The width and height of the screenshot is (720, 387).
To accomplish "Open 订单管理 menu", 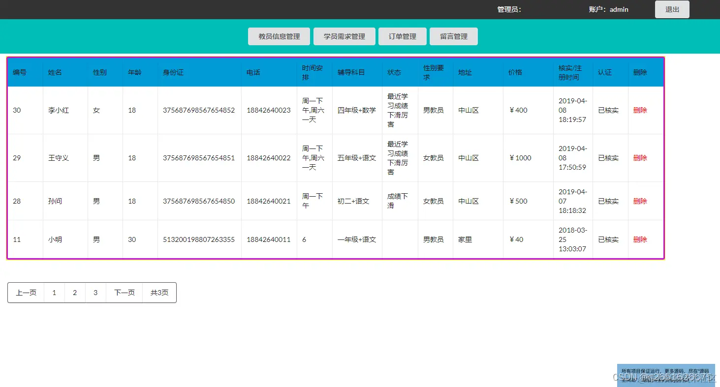I will coord(403,36).
